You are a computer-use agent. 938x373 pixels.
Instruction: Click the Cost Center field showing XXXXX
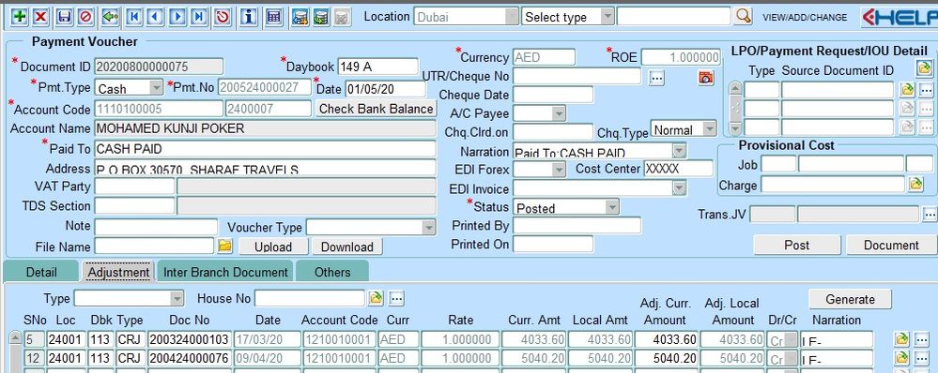[678, 169]
